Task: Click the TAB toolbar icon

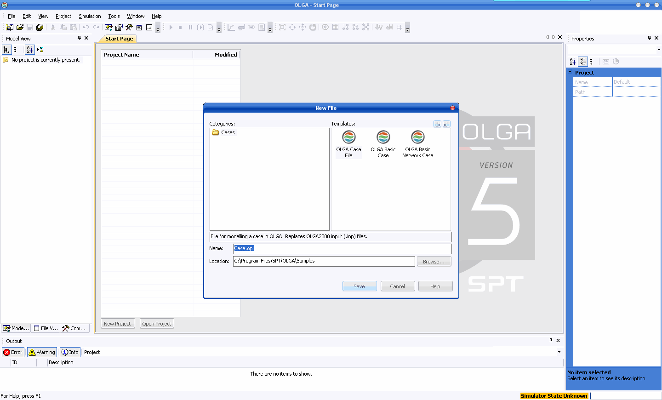Action: point(251,28)
